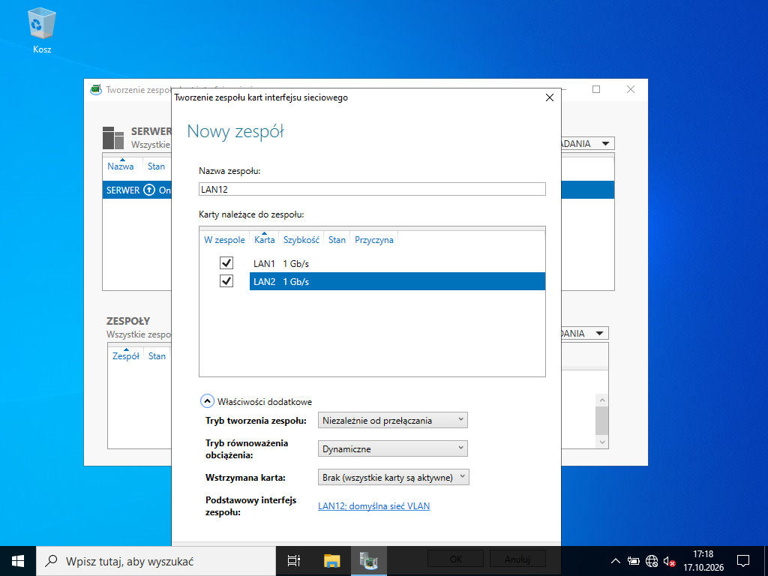Screen dimensions: 768x576
Task: Open the taskbar clock and date
Action: (x=703, y=561)
